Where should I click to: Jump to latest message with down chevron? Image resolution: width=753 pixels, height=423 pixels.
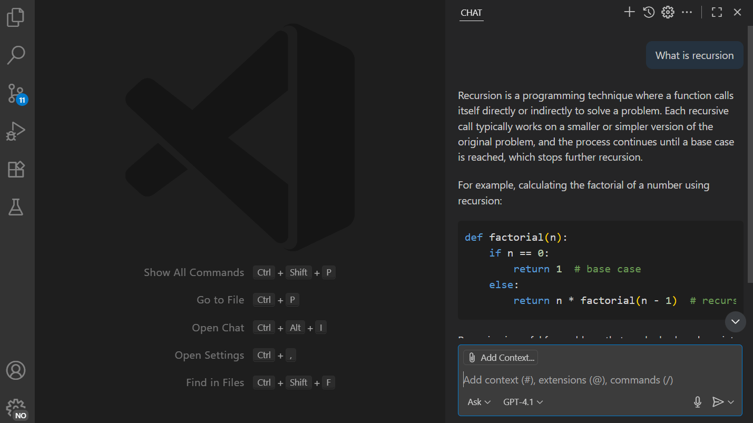735,322
